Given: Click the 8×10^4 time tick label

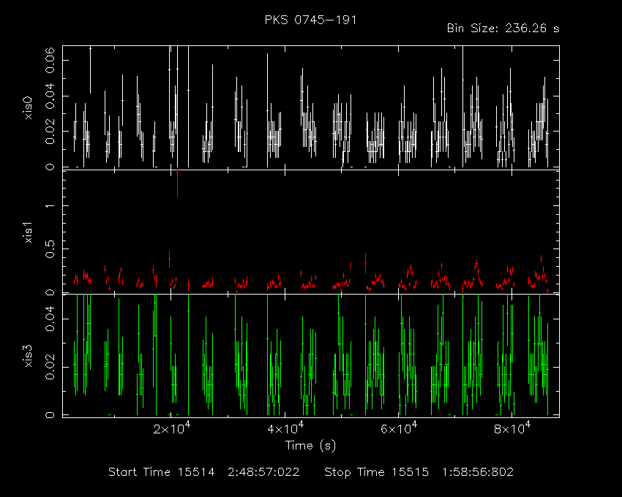Looking at the screenshot, I should click(512, 428).
